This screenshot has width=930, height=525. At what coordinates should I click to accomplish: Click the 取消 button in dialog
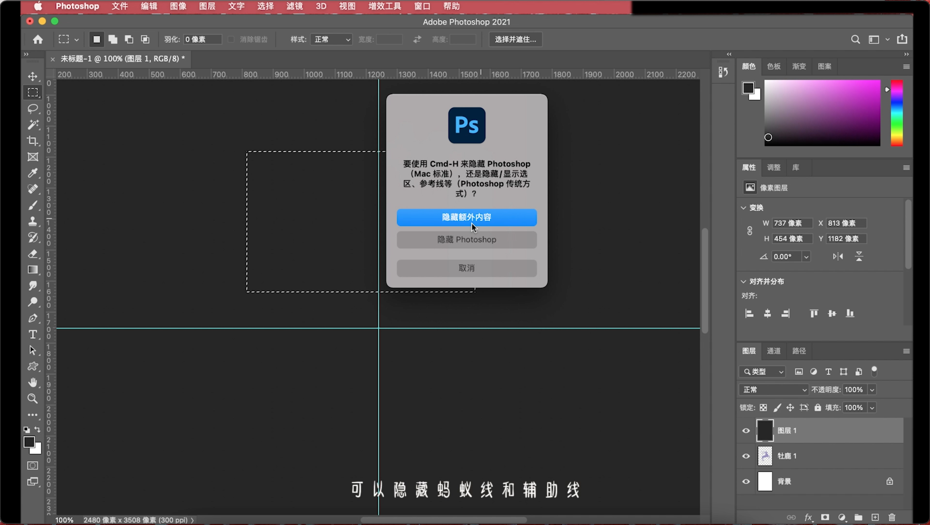pos(466,268)
